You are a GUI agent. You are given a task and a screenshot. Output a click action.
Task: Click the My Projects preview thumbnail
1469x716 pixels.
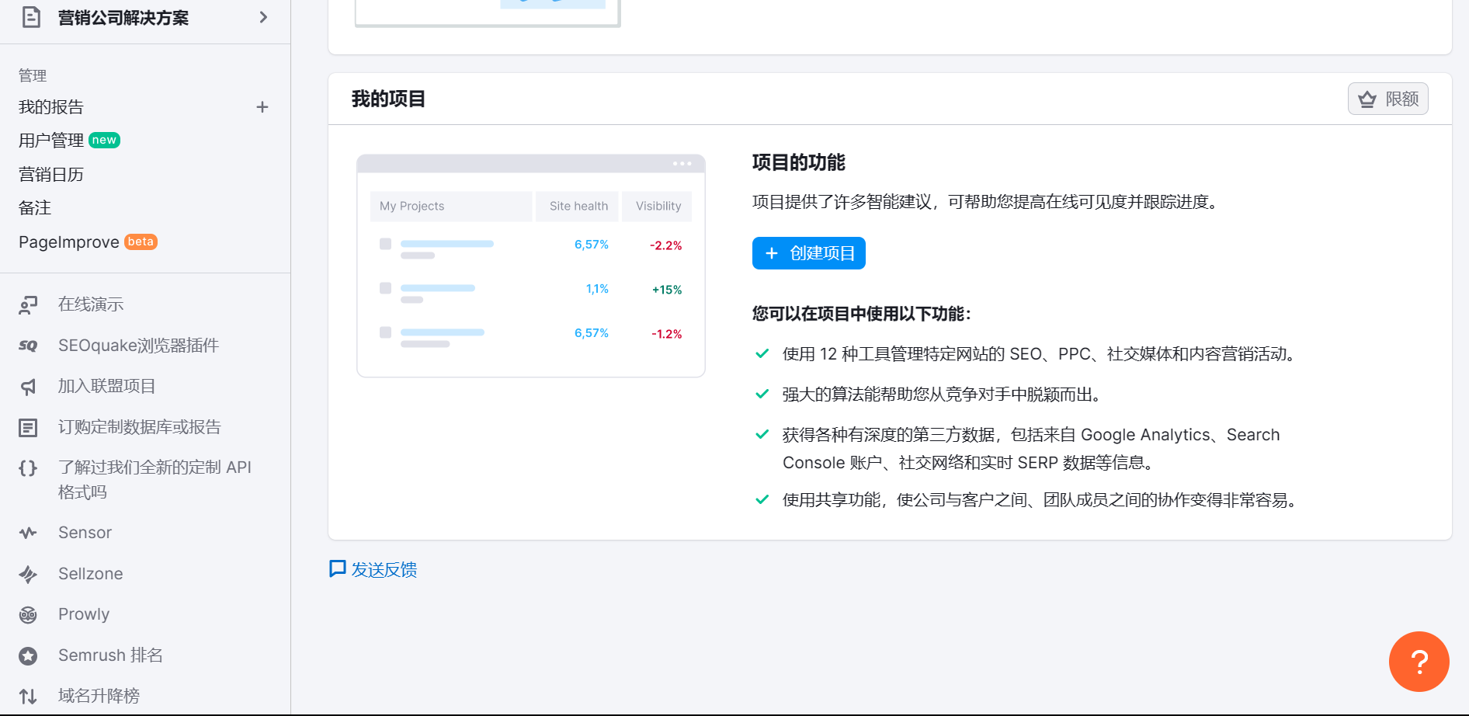tap(531, 266)
